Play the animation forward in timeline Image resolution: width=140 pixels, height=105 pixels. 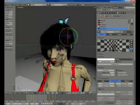pyautogui.click(x=48, y=104)
